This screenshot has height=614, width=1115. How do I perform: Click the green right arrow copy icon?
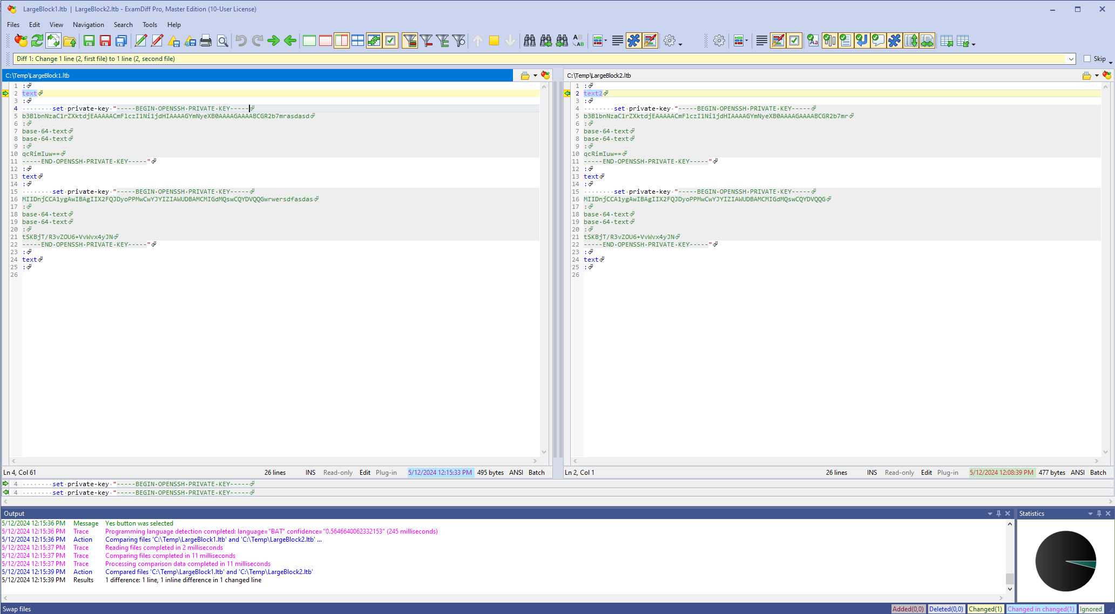pos(274,40)
